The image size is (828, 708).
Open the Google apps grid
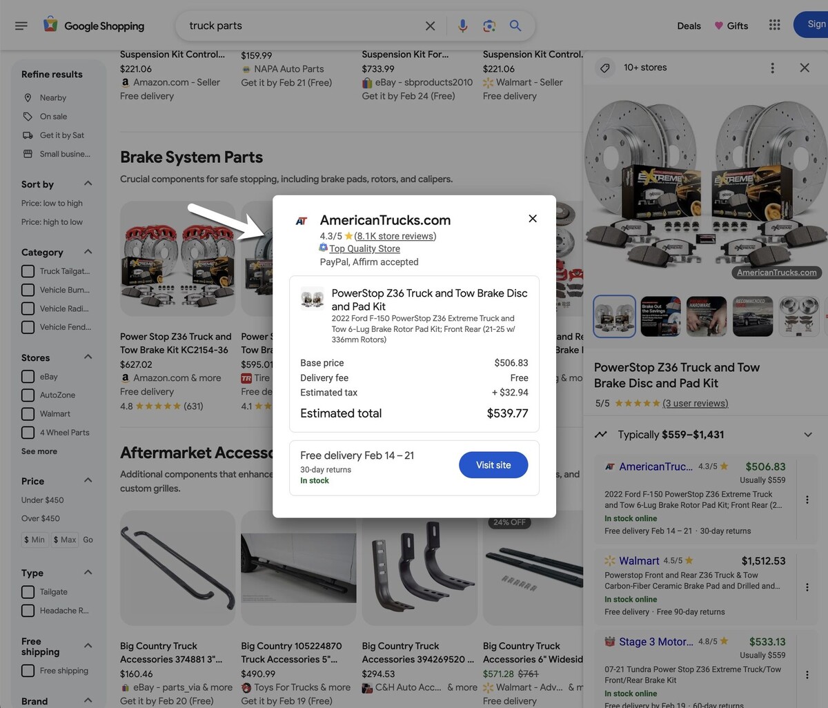click(775, 25)
